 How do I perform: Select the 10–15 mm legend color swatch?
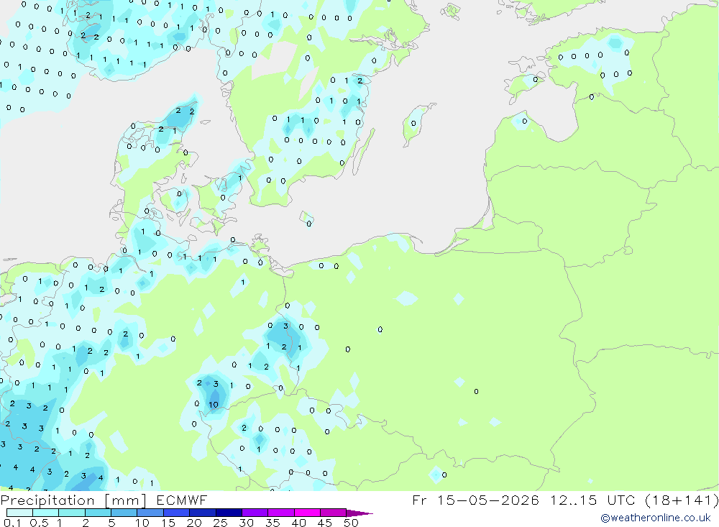pyautogui.click(x=150, y=513)
